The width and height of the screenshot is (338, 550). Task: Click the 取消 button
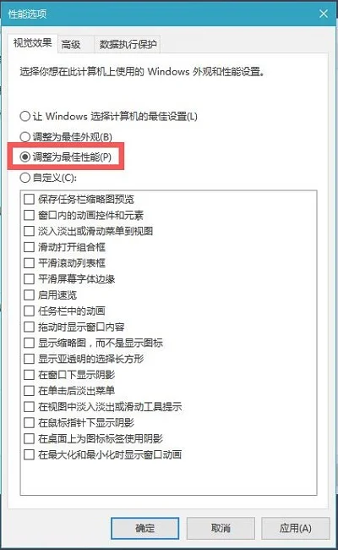(x=221, y=528)
